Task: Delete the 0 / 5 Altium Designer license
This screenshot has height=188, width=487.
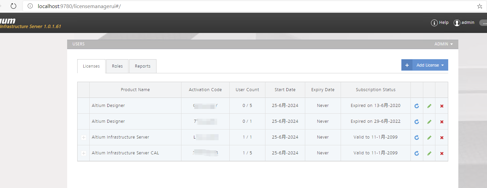Action: click(442, 106)
